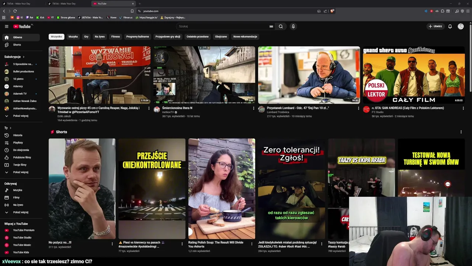Open the account avatar menu
472x266 pixels.
click(x=461, y=26)
